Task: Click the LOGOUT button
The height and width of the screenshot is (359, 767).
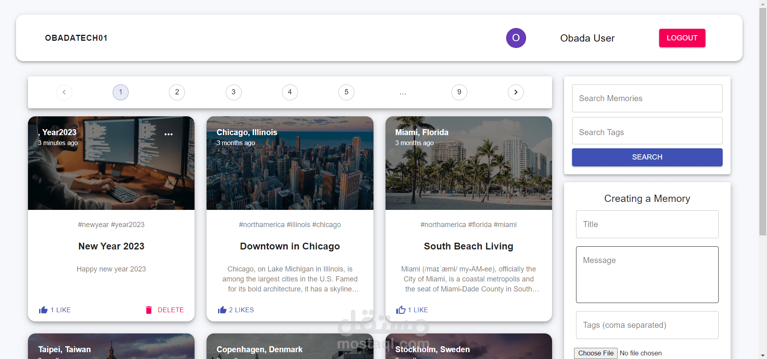Action: 682,38
